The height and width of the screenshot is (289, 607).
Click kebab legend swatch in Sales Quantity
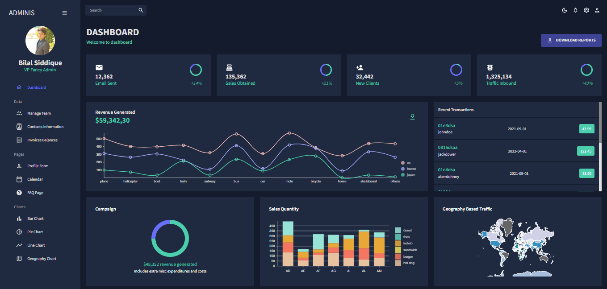pyautogui.click(x=398, y=244)
